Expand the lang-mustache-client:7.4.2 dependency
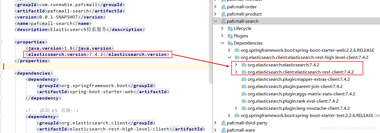This screenshot has height=133, width=380. (236, 108)
